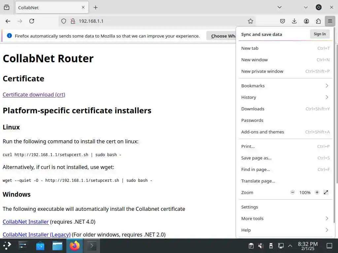Select New tab menu entry
Viewport: 338px width, 253px height.
[286, 48]
